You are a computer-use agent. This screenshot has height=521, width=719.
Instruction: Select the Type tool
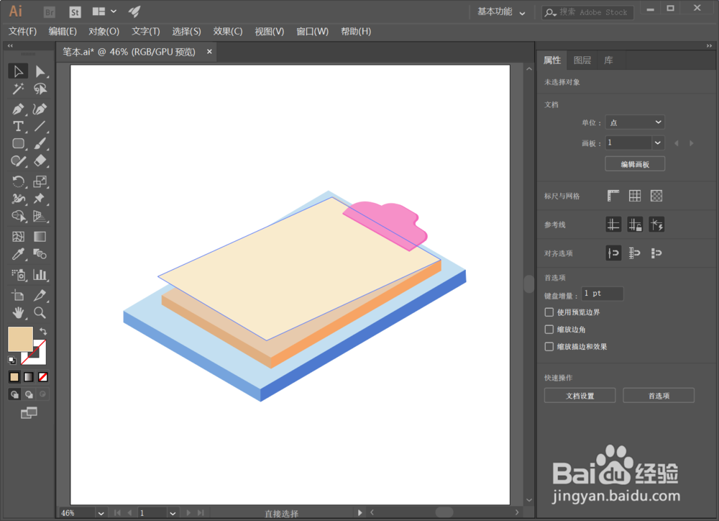[x=18, y=126]
